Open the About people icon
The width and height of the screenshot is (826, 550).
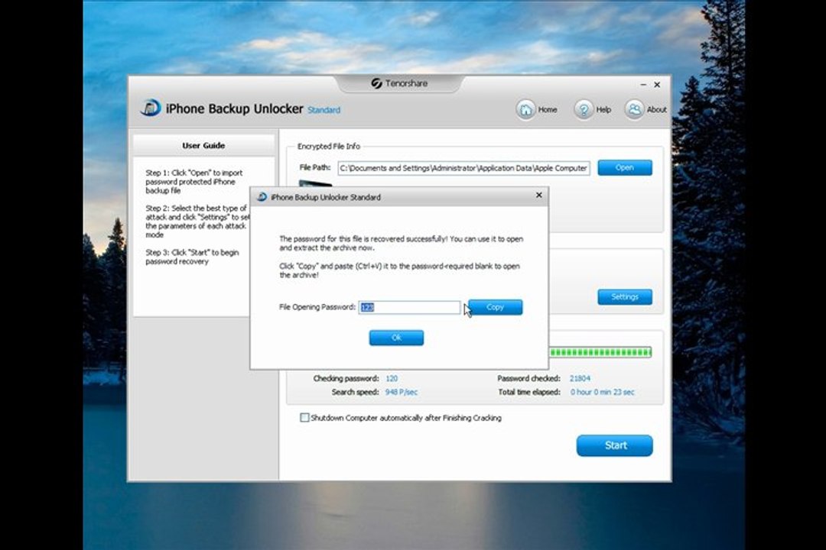pos(634,109)
